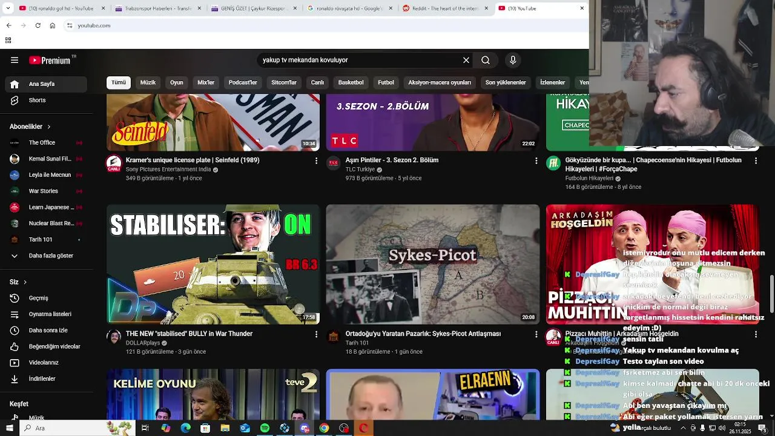775x436 pixels.
Task: Click DOLLARplays channel avatar
Action: [x=114, y=337]
